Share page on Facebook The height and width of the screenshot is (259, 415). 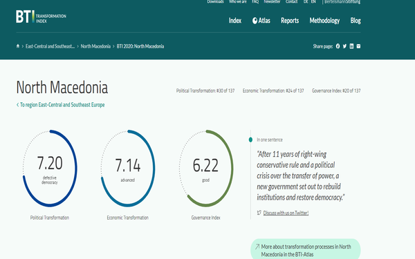(338, 46)
